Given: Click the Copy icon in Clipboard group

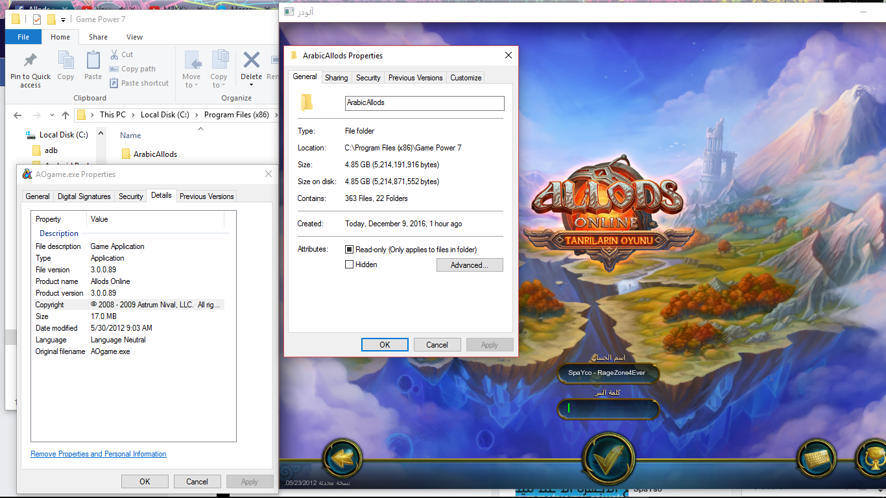Looking at the screenshot, I should (66, 60).
